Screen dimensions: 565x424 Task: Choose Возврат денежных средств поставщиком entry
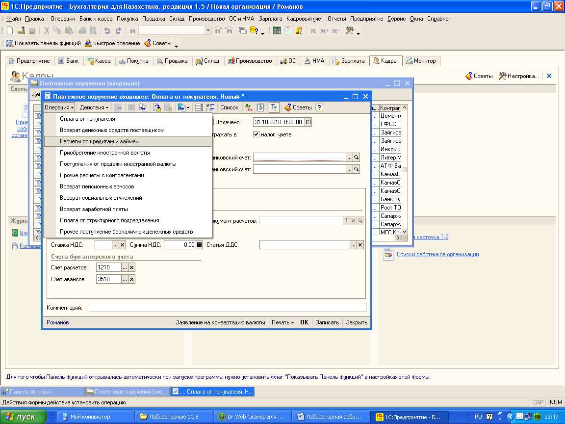(x=128, y=130)
